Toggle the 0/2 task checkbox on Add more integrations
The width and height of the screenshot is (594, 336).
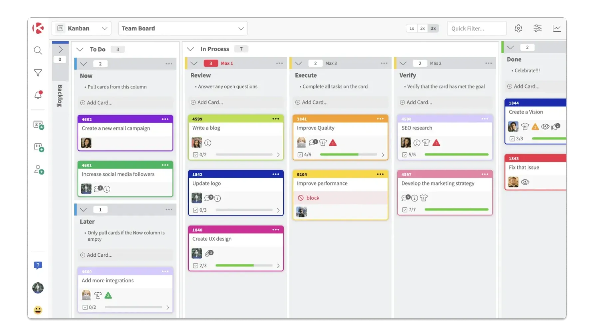coord(85,307)
